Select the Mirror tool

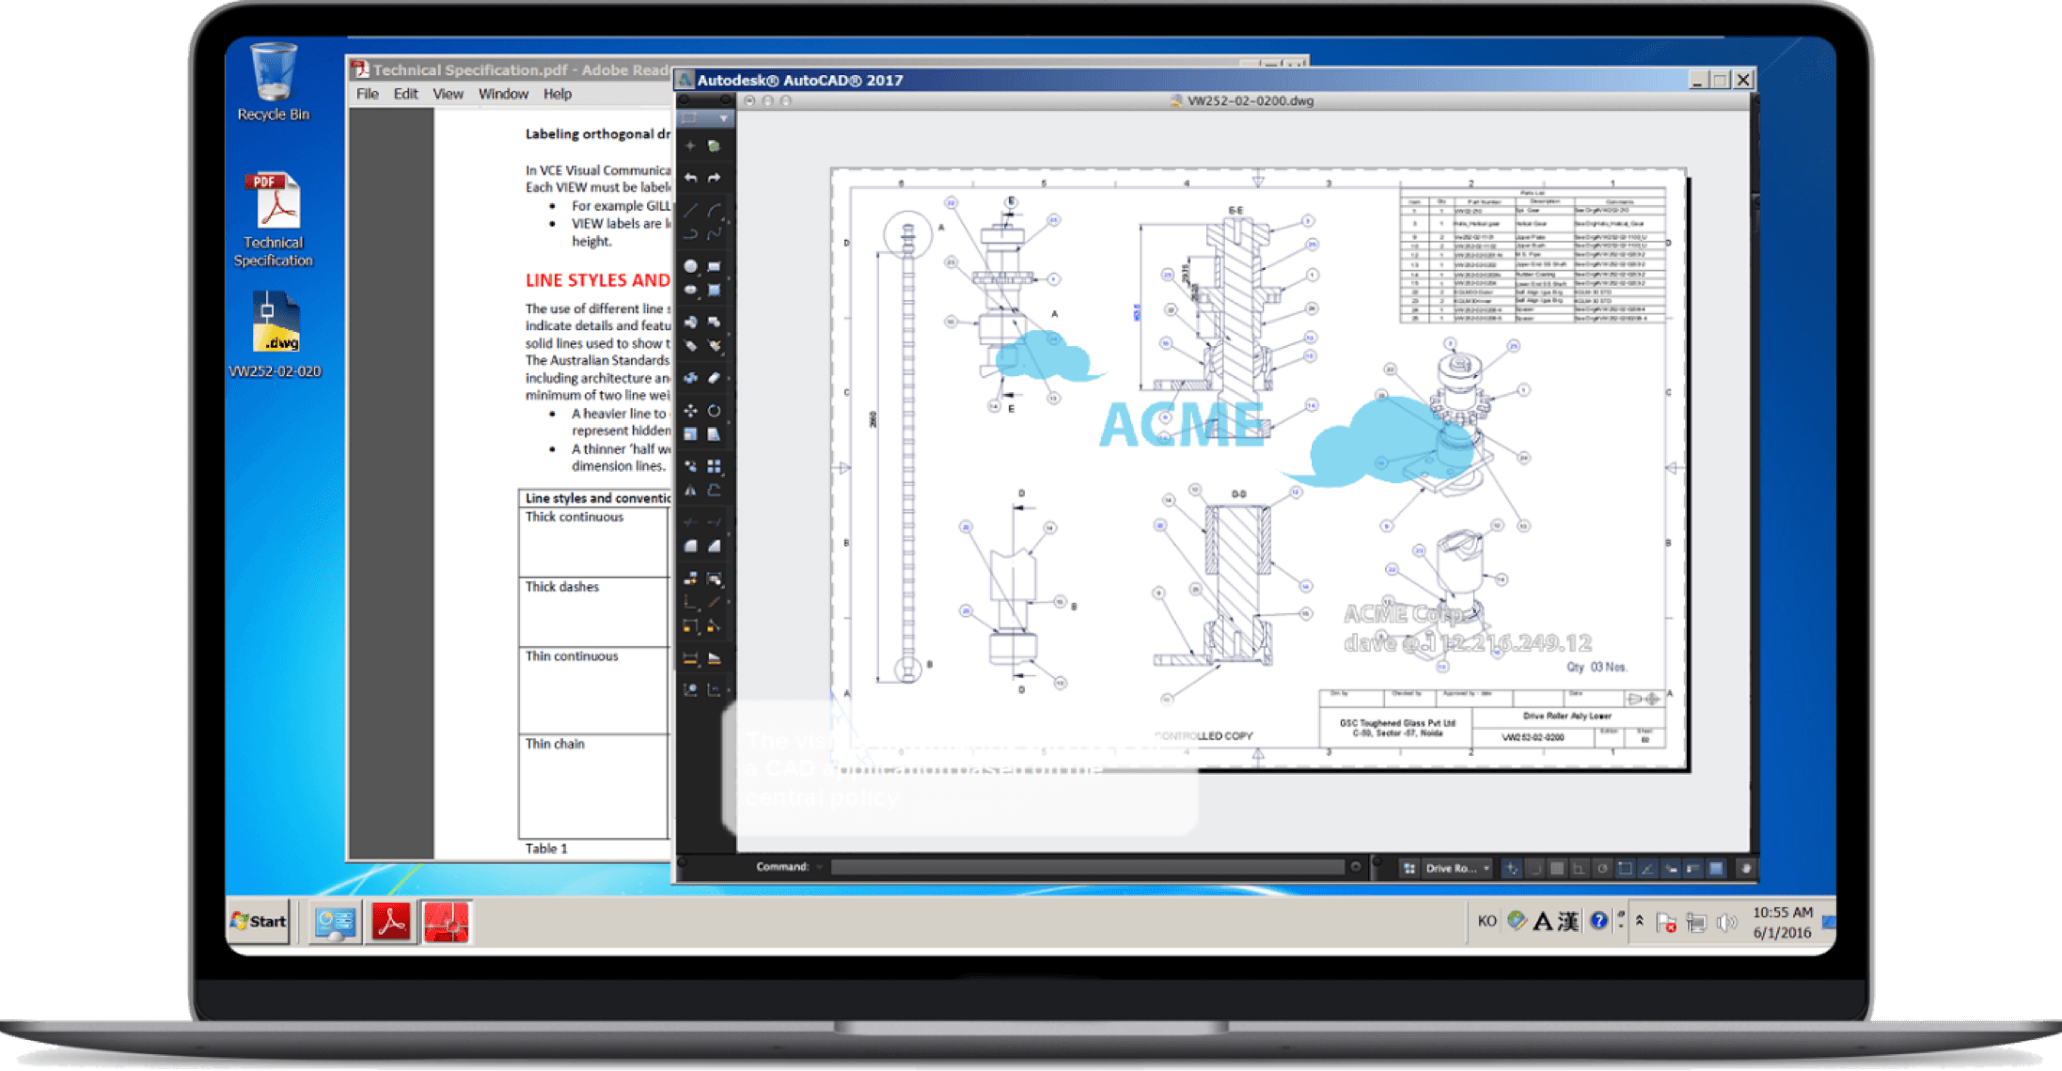coord(691,490)
